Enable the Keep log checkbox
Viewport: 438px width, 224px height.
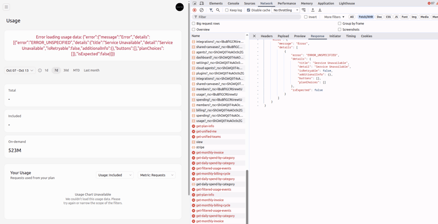[x=227, y=10]
